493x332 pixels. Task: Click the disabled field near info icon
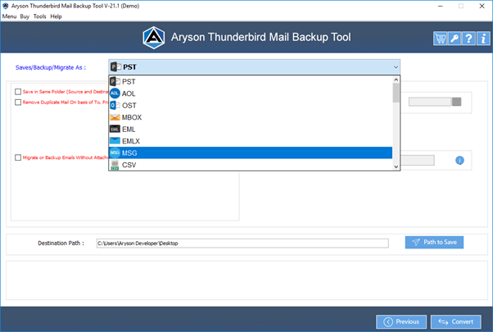[418, 160]
